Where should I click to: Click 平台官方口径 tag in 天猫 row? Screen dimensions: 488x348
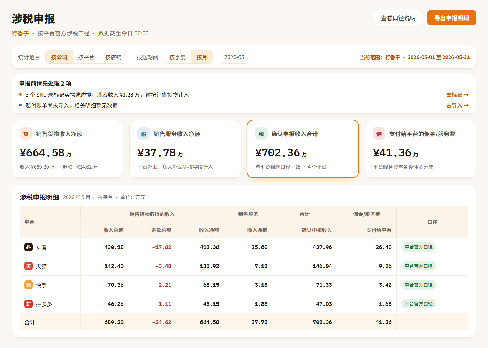click(x=419, y=266)
